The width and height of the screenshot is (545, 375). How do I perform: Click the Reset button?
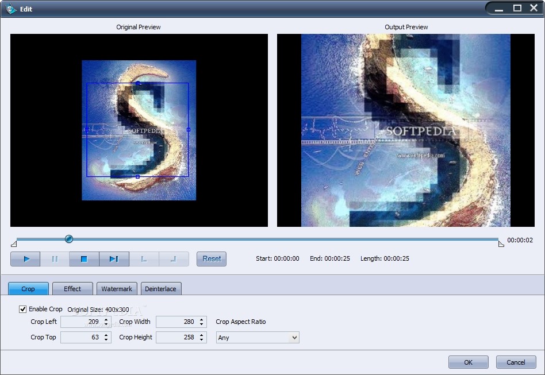(212, 259)
